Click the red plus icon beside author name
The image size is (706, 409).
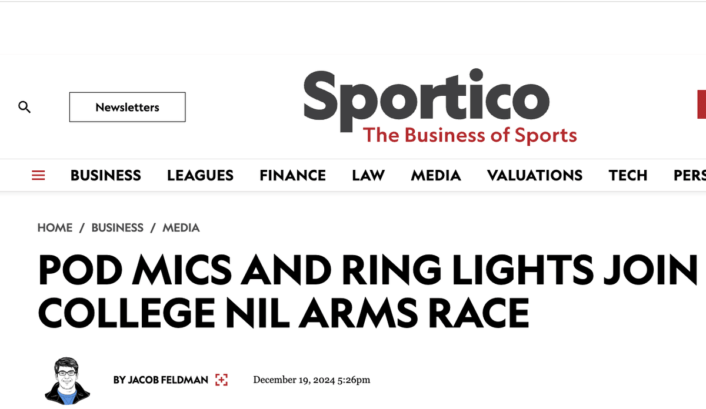pos(221,380)
